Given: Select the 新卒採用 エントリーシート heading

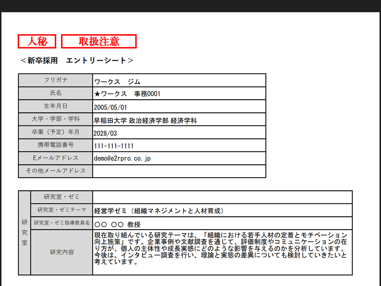Looking at the screenshot, I should (77, 60).
